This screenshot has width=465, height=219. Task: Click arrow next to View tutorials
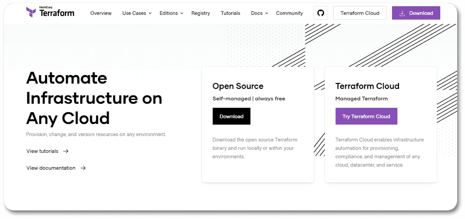pos(66,151)
